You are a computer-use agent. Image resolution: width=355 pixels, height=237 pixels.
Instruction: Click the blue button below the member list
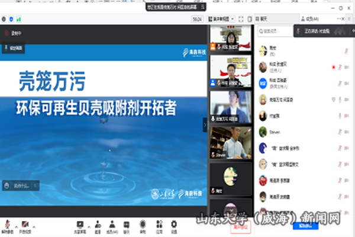coord(305,226)
